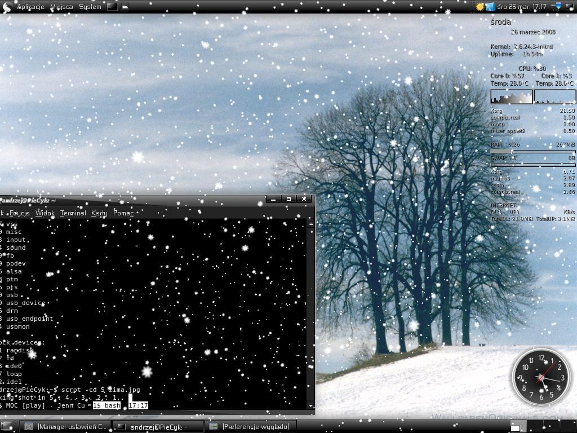Click the Core 1 CPU usage graph

pos(555,97)
